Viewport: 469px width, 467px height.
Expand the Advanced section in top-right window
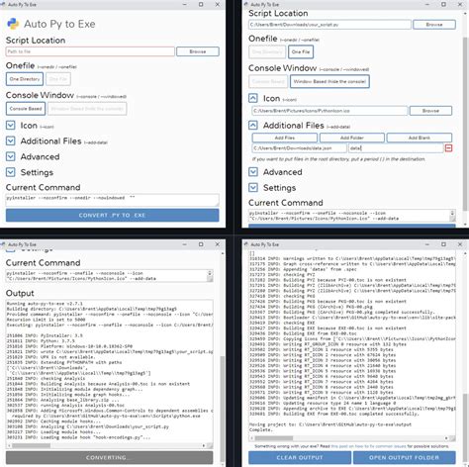click(x=253, y=172)
